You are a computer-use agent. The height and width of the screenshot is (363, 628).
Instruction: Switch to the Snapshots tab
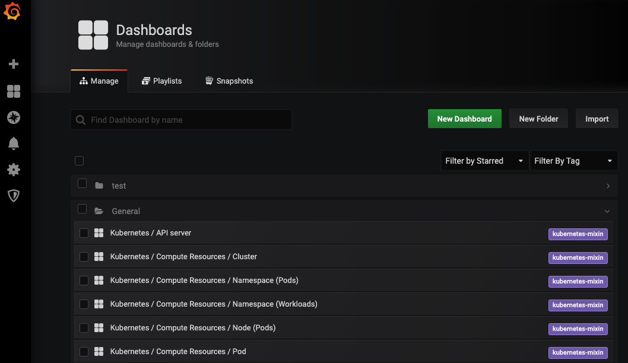click(229, 81)
